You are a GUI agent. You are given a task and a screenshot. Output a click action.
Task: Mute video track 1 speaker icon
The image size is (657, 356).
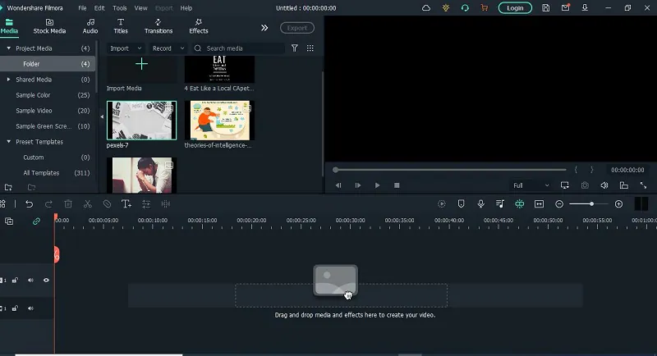tap(30, 281)
